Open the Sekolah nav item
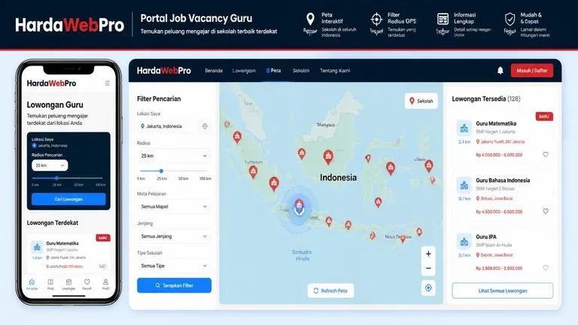 coord(301,71)
